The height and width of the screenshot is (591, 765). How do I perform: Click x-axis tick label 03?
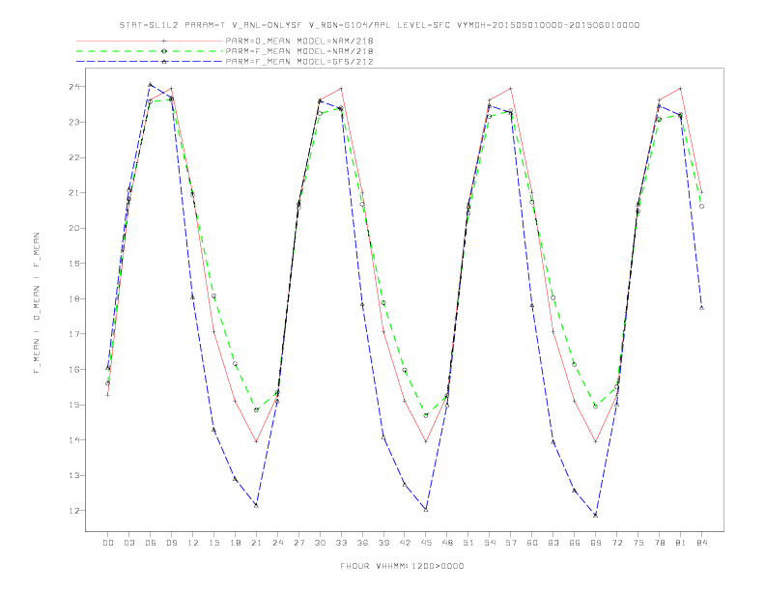point(128,543)
